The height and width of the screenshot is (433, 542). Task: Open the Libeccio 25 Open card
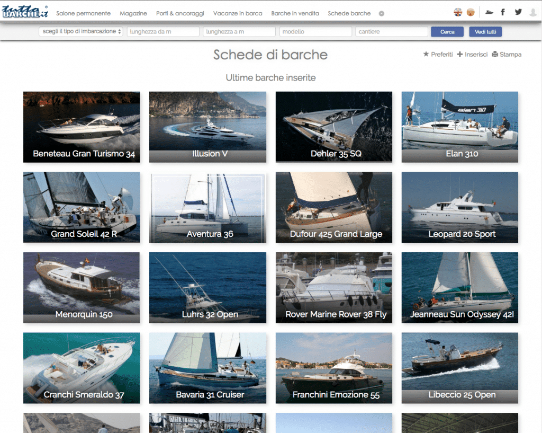(460, 368)
